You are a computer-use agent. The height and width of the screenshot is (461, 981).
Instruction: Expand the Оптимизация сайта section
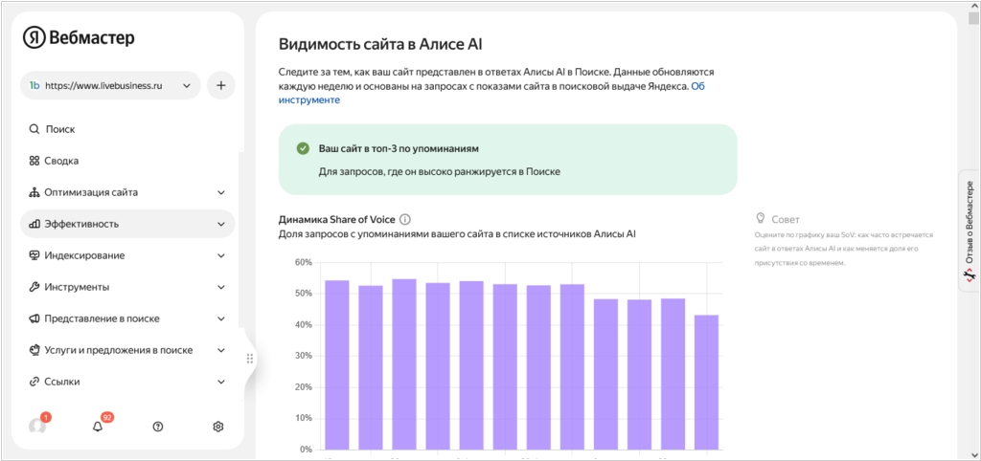(x=127, y=192)
